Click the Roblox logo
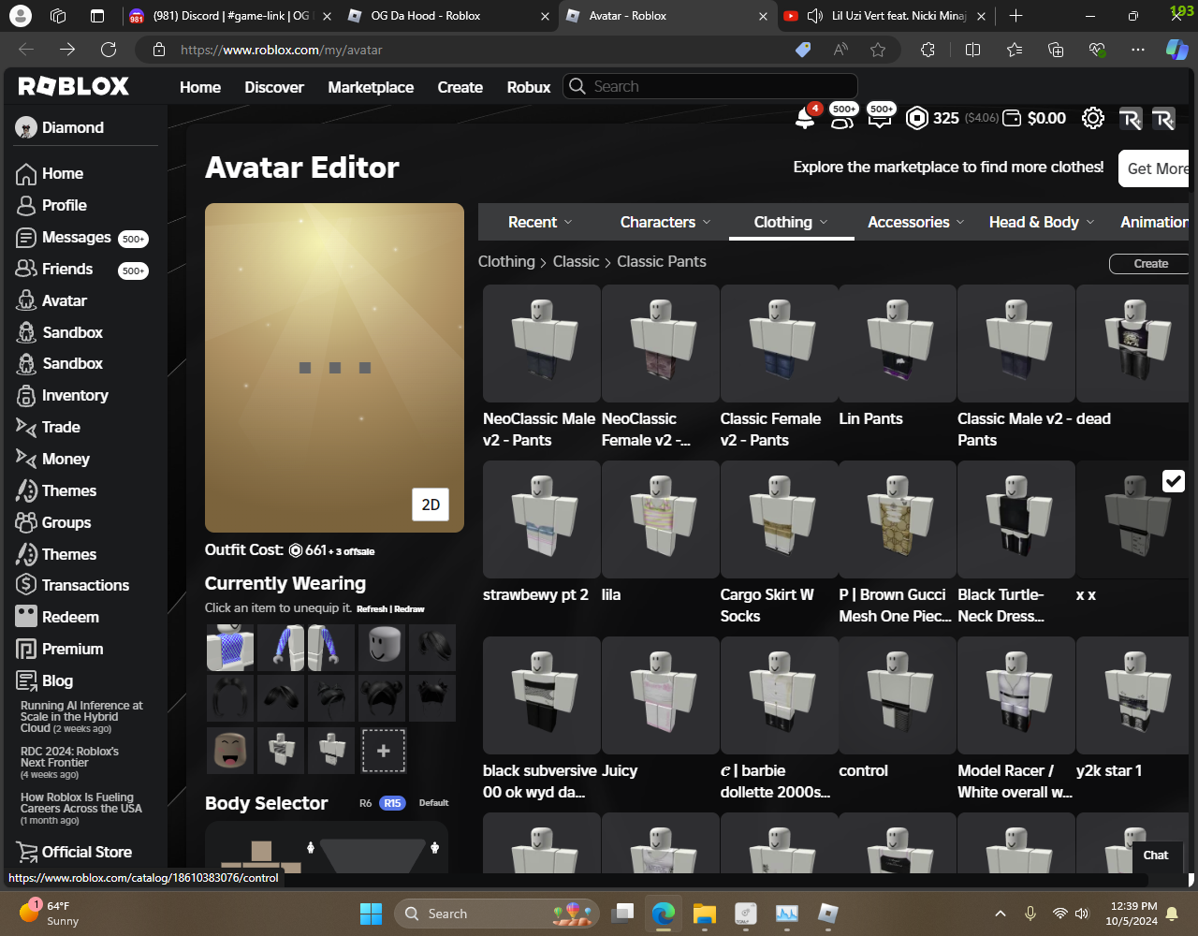 74,86
